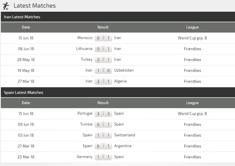Open the Algeria team link
This screenshot has width=235, height=166.
pyautogui.click(x=120, y=81)
